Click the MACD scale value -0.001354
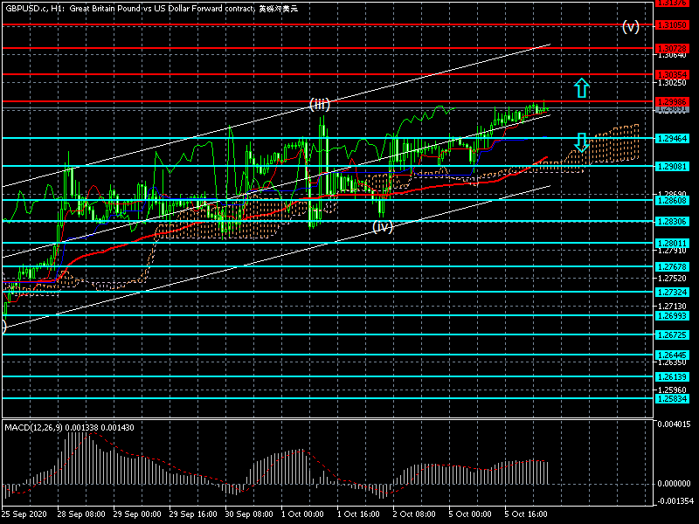The height and width of the screenshot is (524, 699). coord(674,501)
